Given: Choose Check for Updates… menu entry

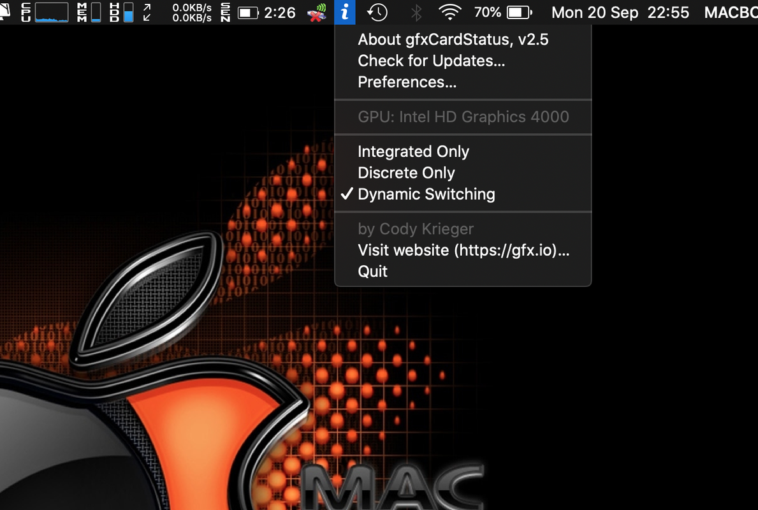Looking at the screenshot, I should coord(463,61).
